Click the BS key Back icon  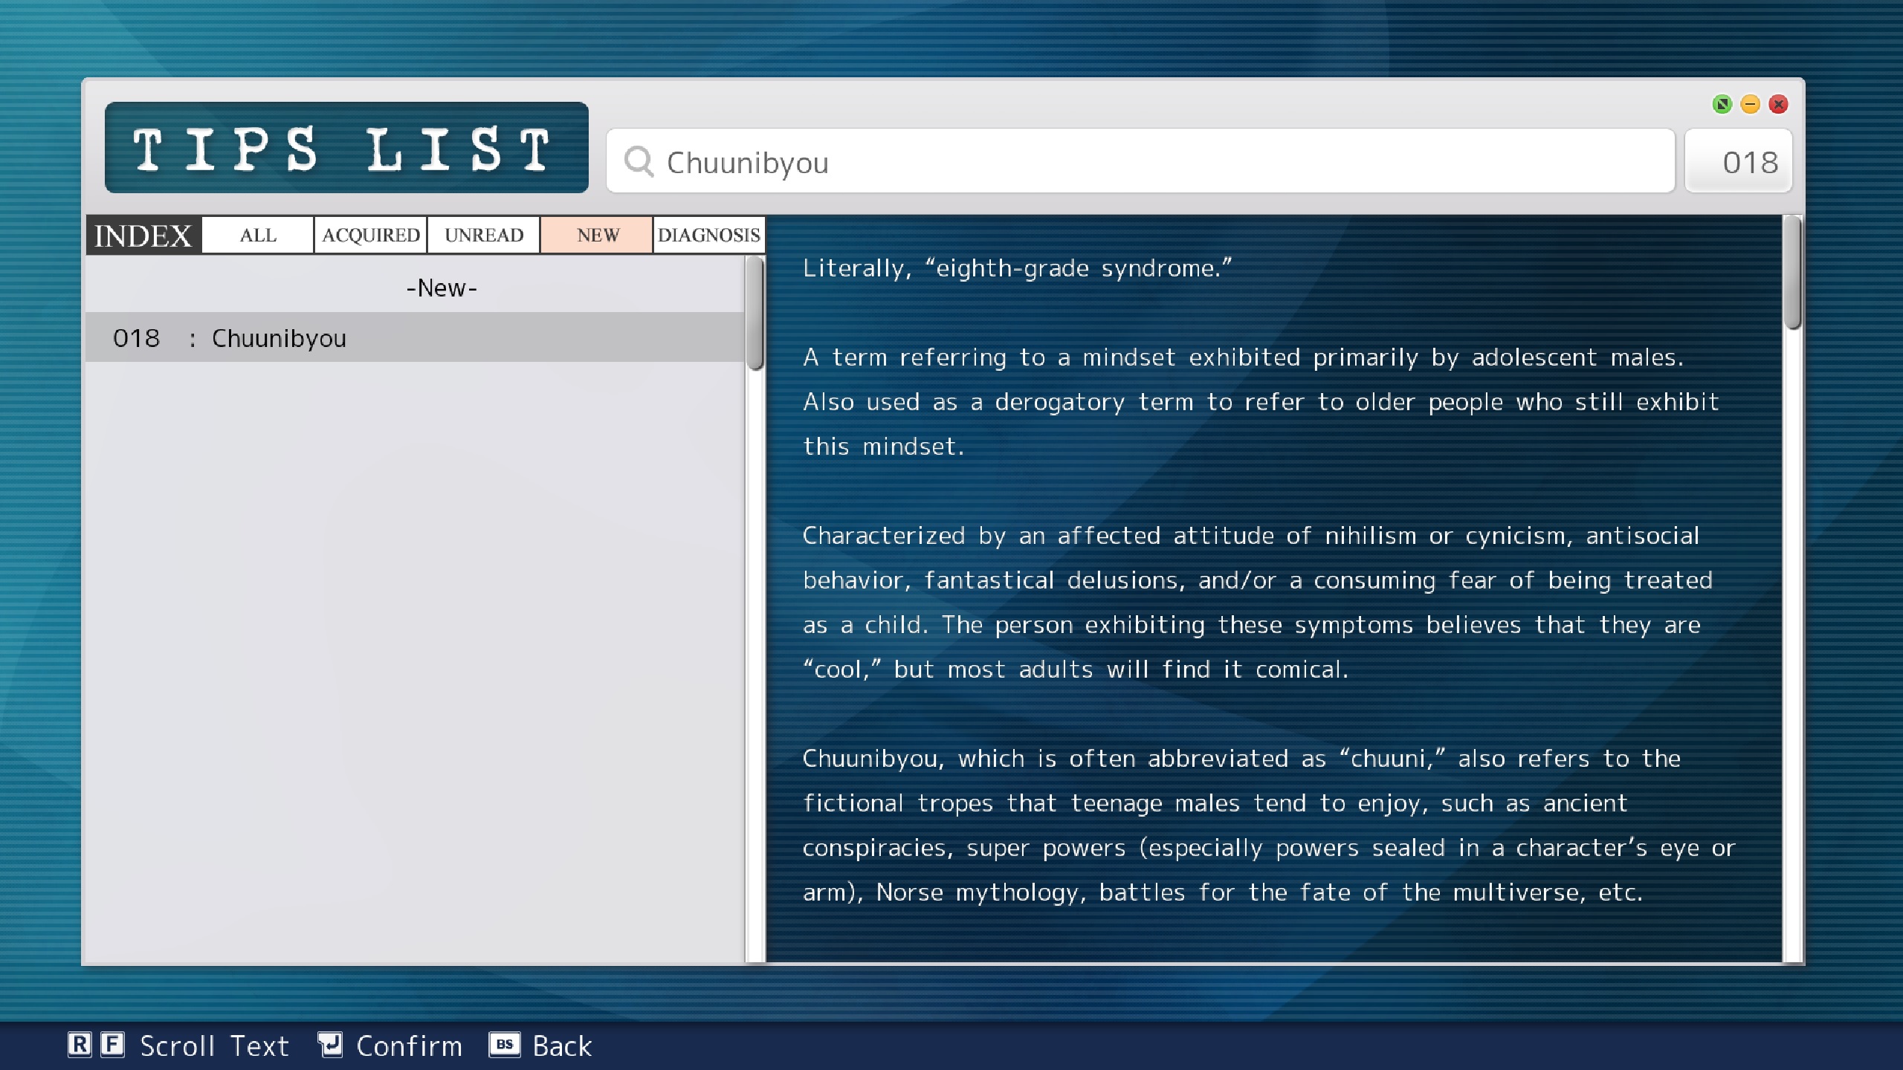[x=504, y=1045]
